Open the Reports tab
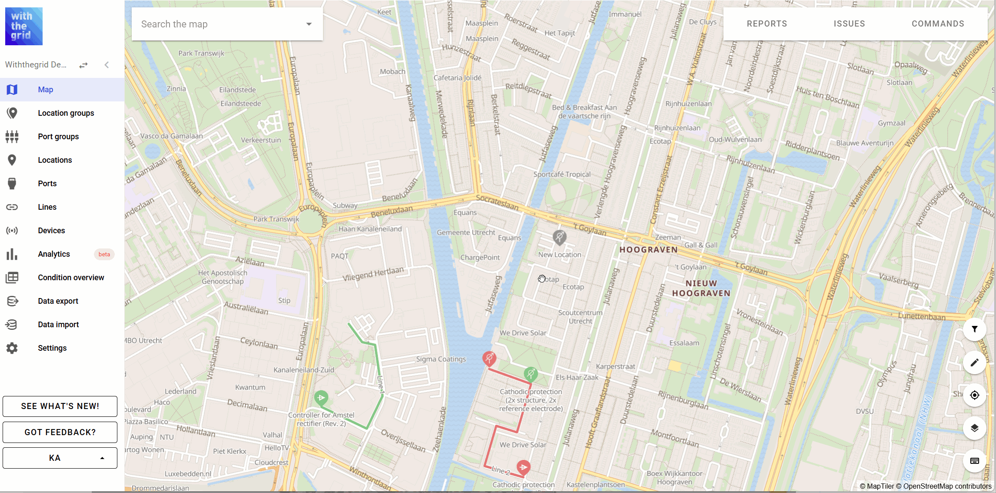The width and height of the screenshot is (996, 493). coord(767,24)
